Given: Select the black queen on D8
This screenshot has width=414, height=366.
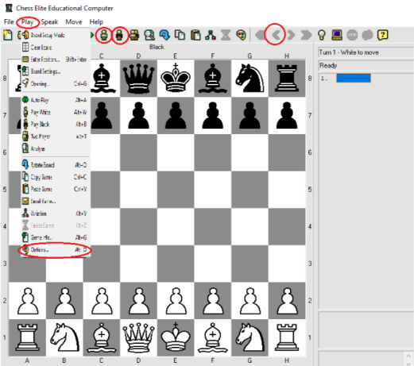Looking at the screenshot, I should [x=138, y=79].
